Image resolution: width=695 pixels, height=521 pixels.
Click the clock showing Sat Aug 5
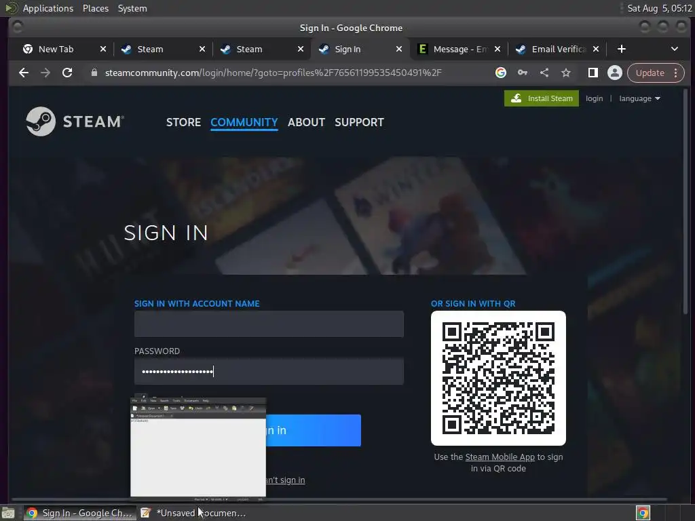click(660, 8)
